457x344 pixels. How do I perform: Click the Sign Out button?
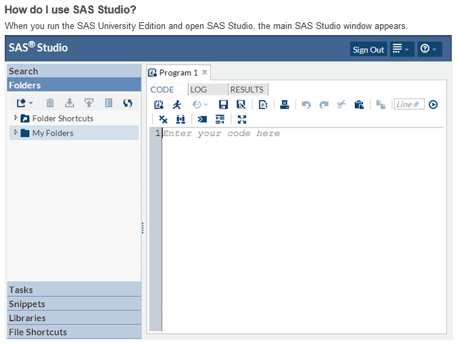tap(368, 49)
